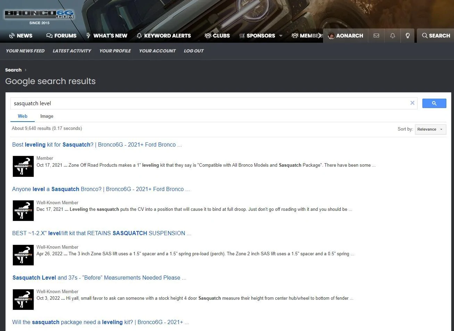Click the 'Dec 17, 2021' result snippet
This screenshot has width=454, height=331.
(x=194, y=209)
